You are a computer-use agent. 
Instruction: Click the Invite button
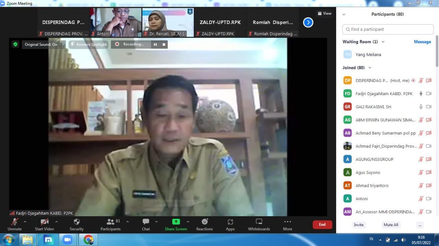click(x=359, y=225)
